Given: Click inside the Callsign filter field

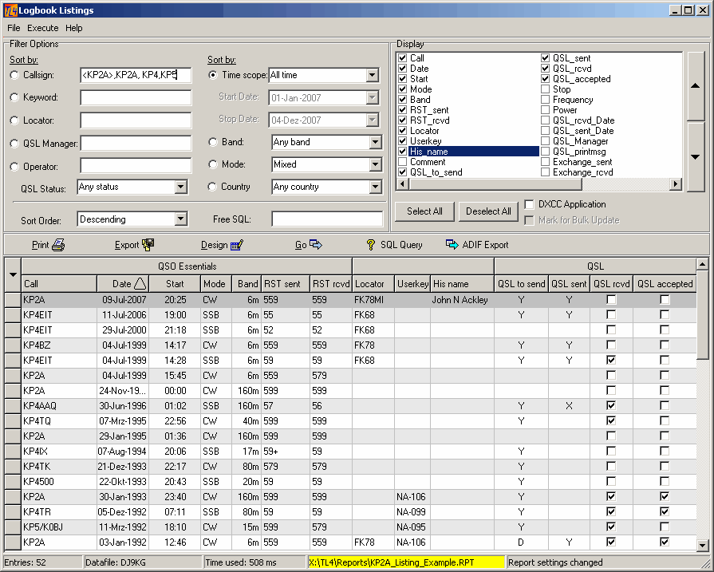Looking at the screenshot, I should [136, 75].
